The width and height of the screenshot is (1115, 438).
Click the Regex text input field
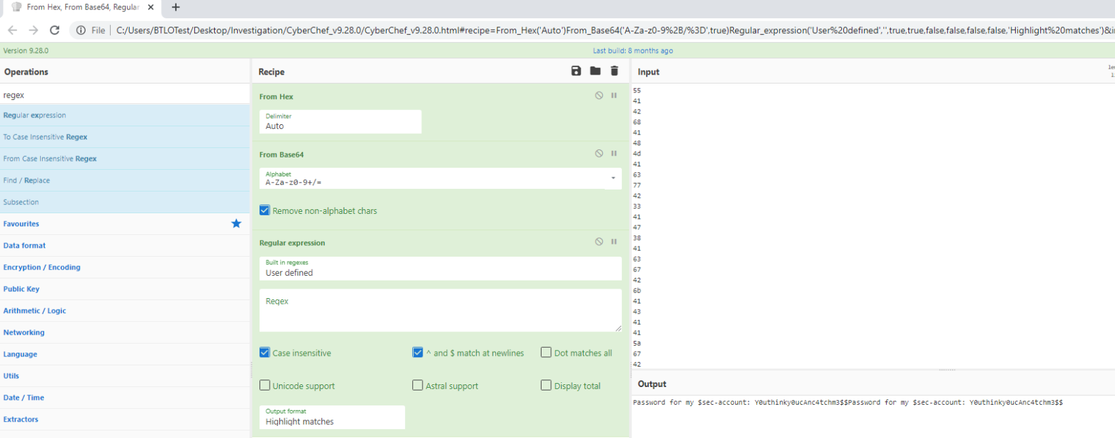point(440,310)
